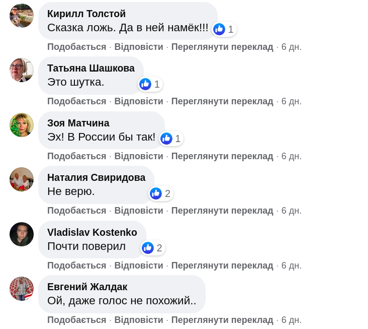This screenshot has width=368, height=329.
Task: Click like reaction icon on Татьяна Шашкова's comment
Action: click(146, 84)
